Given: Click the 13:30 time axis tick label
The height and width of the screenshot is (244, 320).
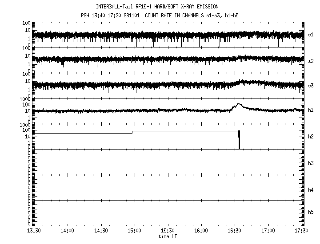Looking at the screenshot, I should click(34, 231).
